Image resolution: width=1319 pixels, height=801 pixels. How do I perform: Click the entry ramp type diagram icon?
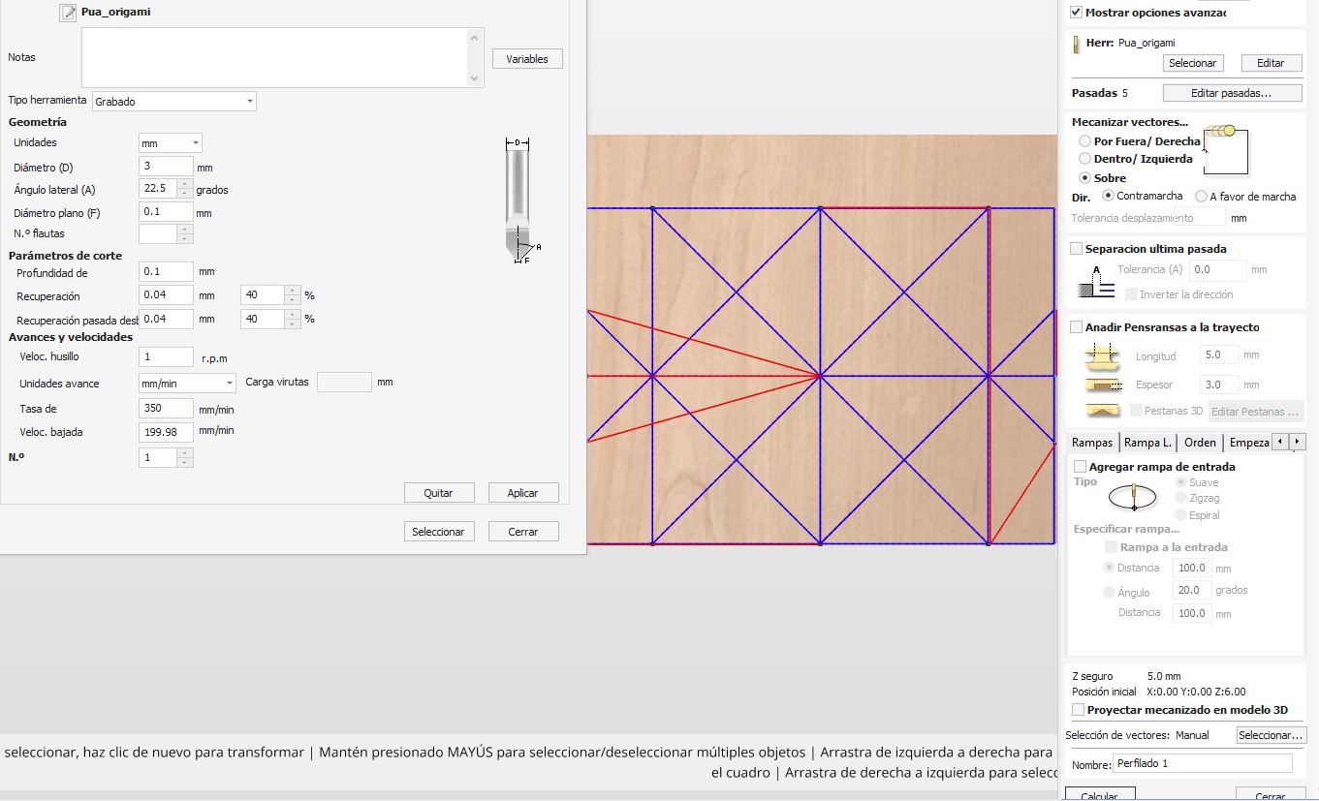click(x=1132, y=499)
